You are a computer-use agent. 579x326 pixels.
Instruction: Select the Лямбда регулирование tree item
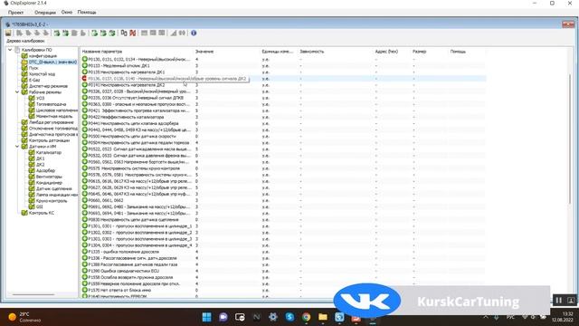point(51,122)
